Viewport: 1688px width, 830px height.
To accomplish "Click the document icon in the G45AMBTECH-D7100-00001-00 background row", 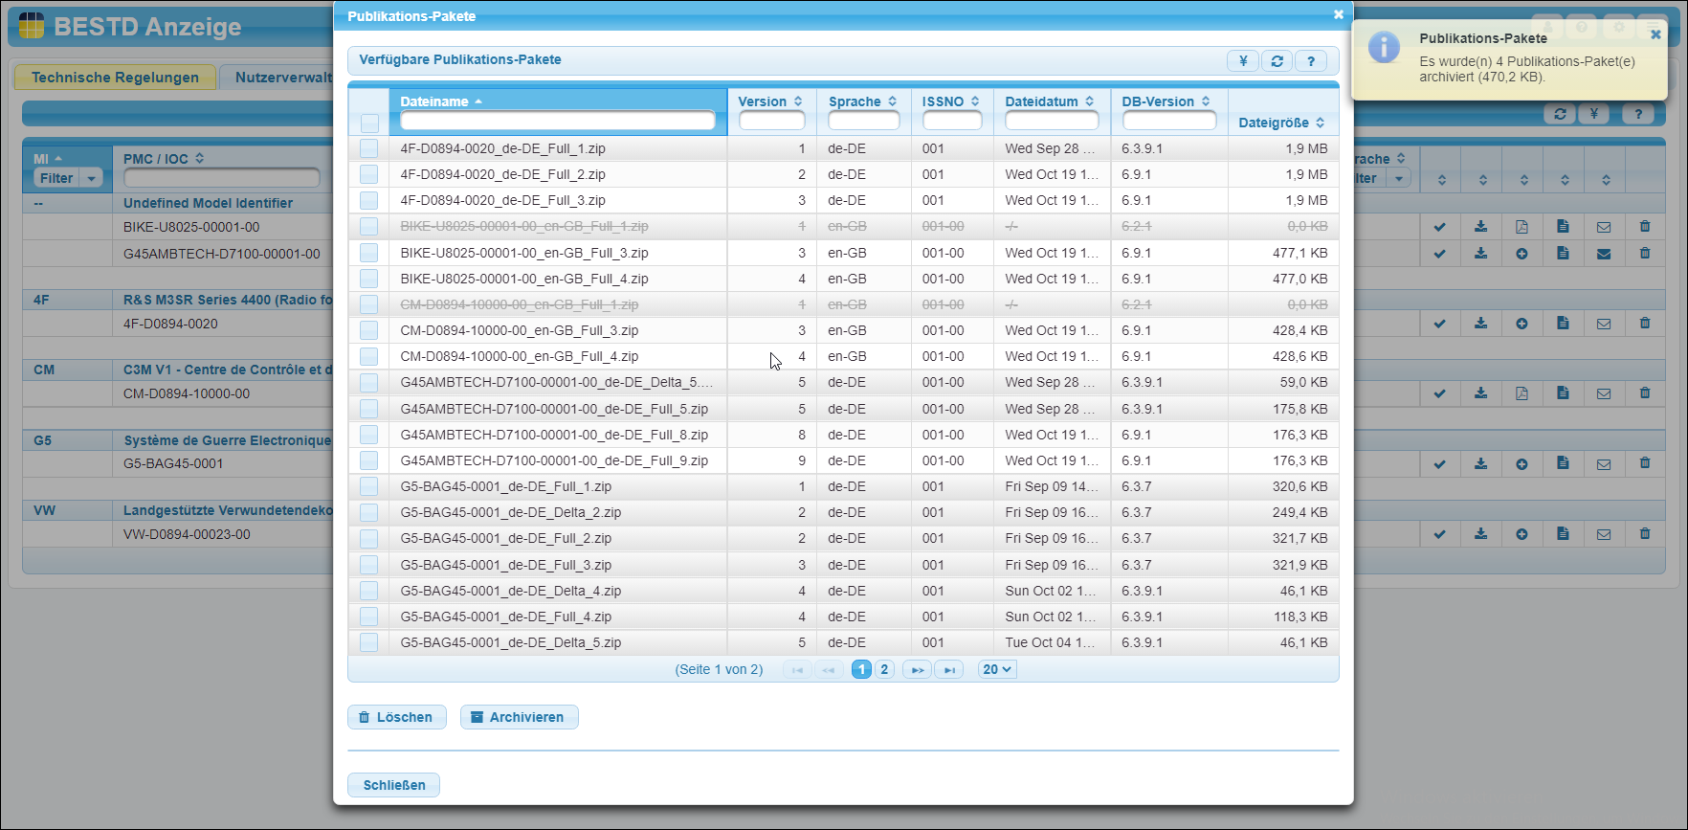I will click(x=1563, y=254).
